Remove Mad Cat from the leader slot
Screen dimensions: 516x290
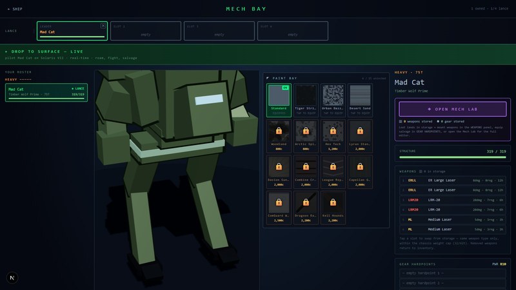(x=103, y=26)
